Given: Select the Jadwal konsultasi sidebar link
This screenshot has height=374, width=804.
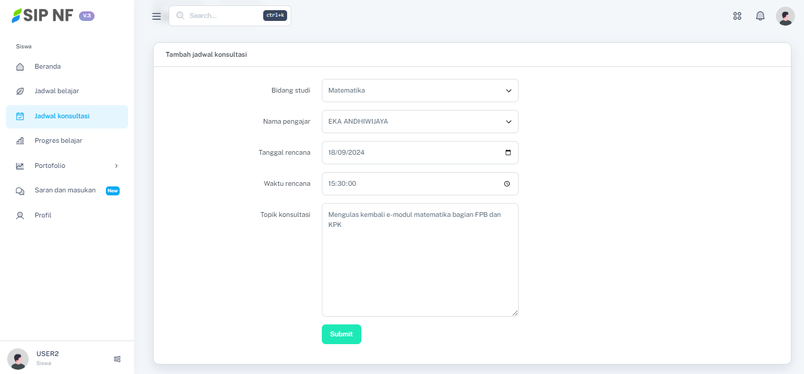Looking at the screenshot, I should coord(62,117).
